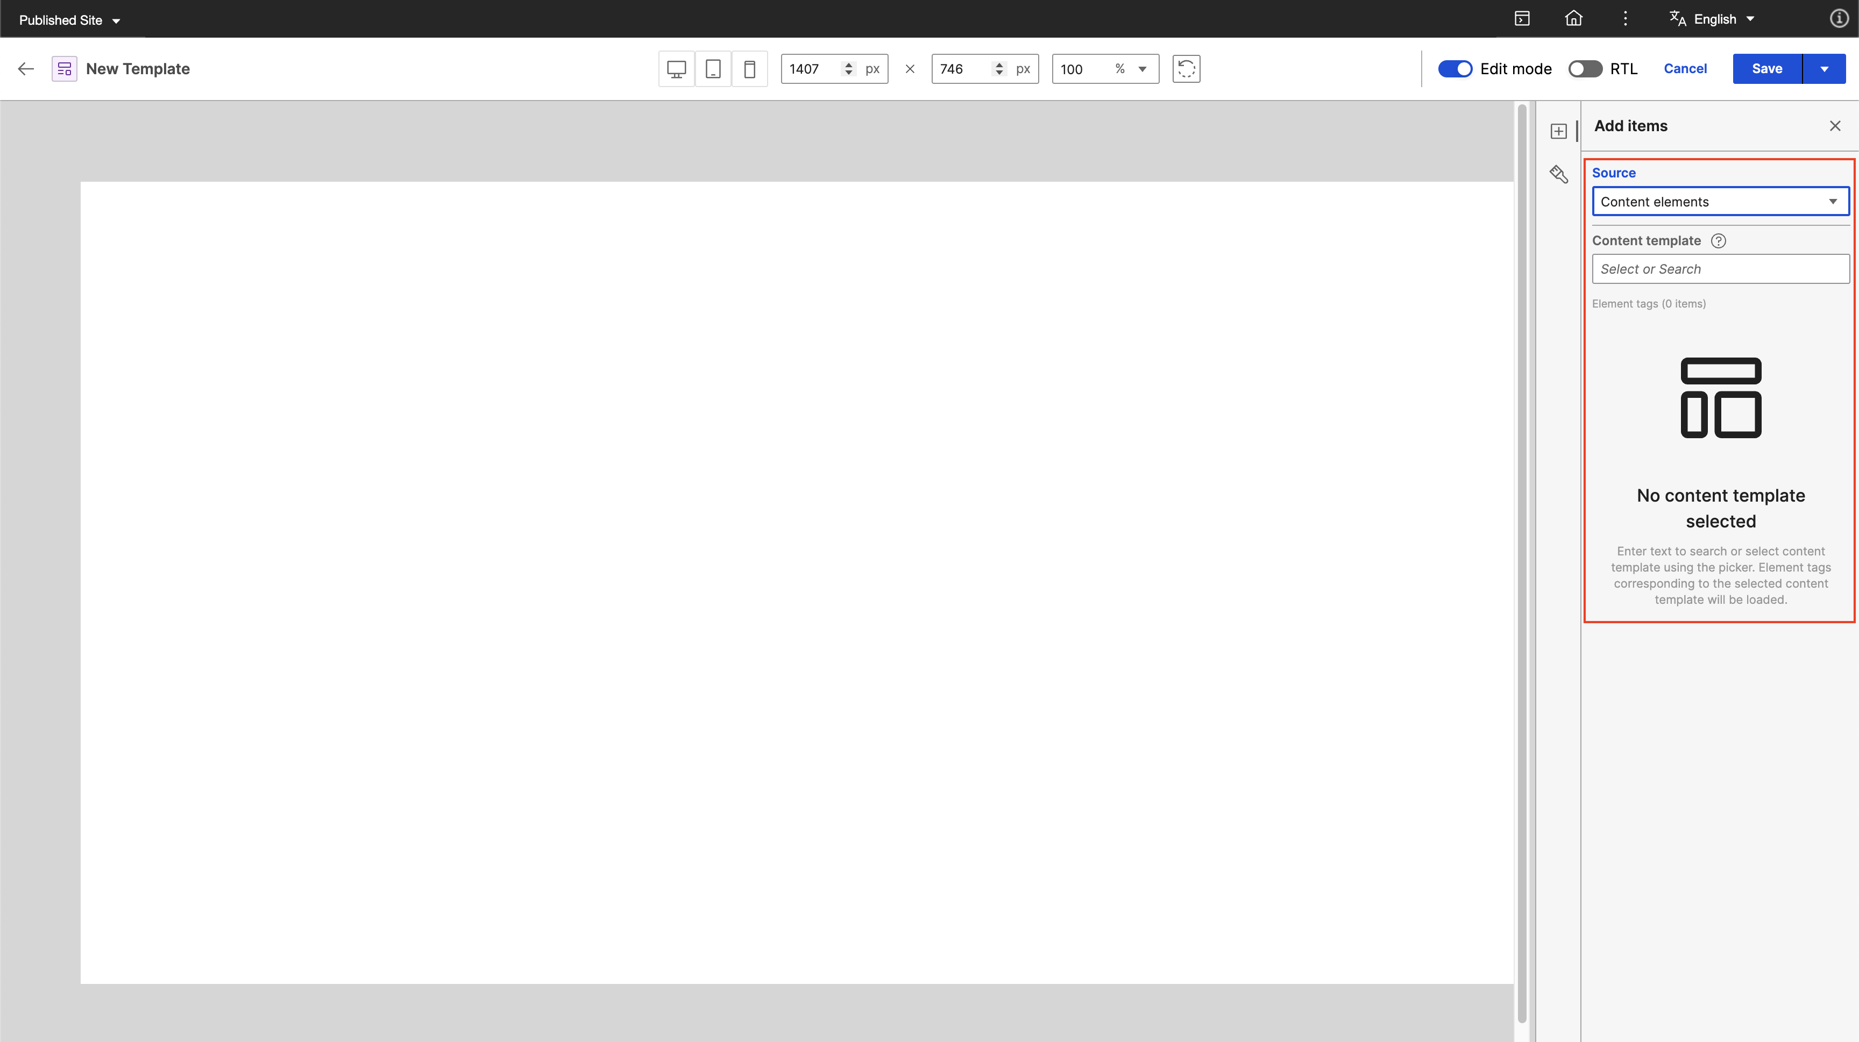Click the rotate viewport orientation icon

[1186, 69]
